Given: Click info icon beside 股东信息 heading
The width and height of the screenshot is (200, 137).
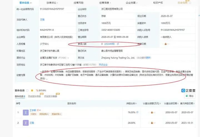Looking at the screenshot, I should coord(27,90).
